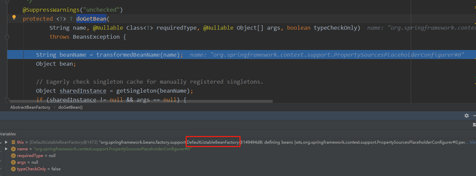
Task: Click the parameter icon beside 'args'
Action: [13, 162]
